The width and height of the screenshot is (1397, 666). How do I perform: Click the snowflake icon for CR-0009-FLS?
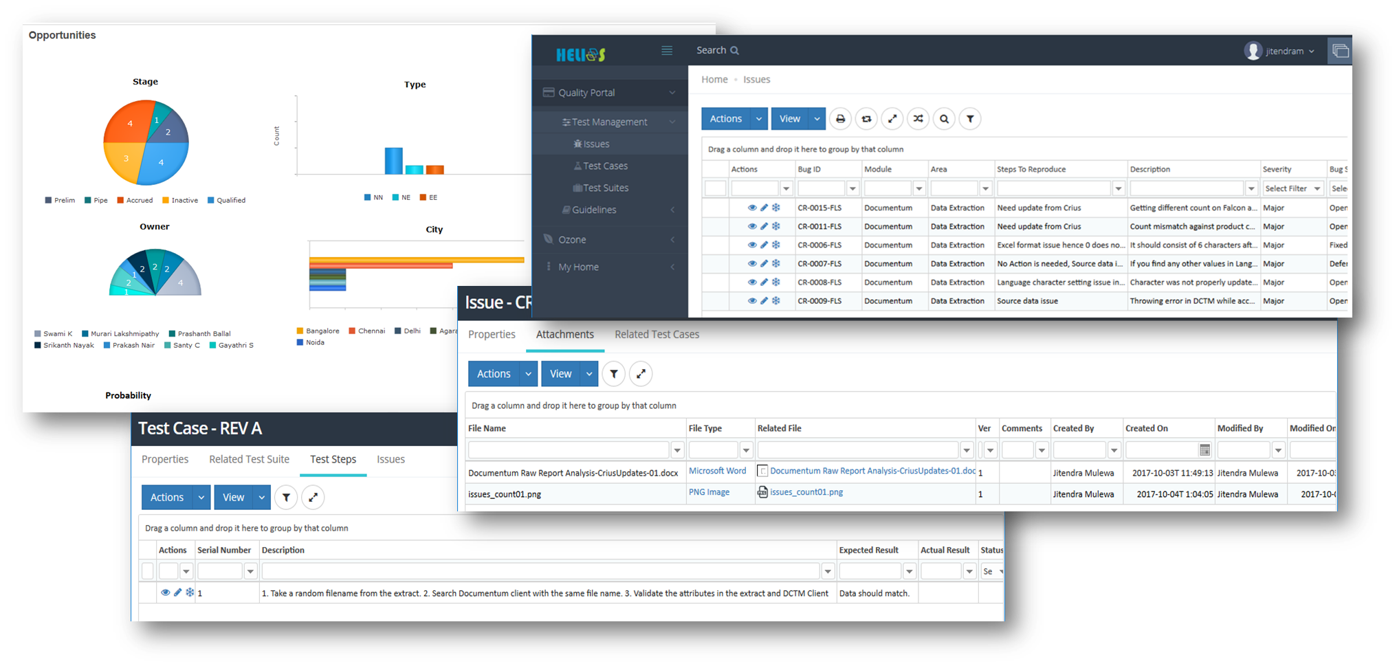pos(775,301)
